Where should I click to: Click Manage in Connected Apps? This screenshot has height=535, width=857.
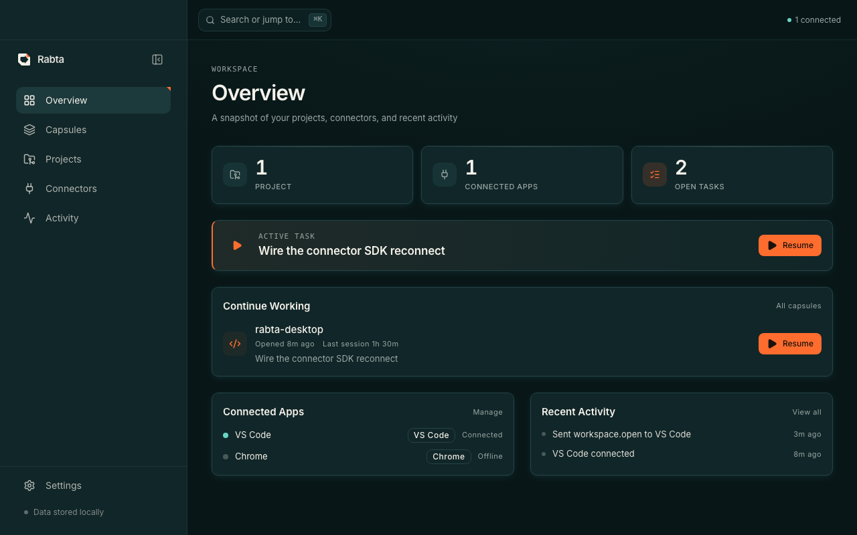click(487, 412)
